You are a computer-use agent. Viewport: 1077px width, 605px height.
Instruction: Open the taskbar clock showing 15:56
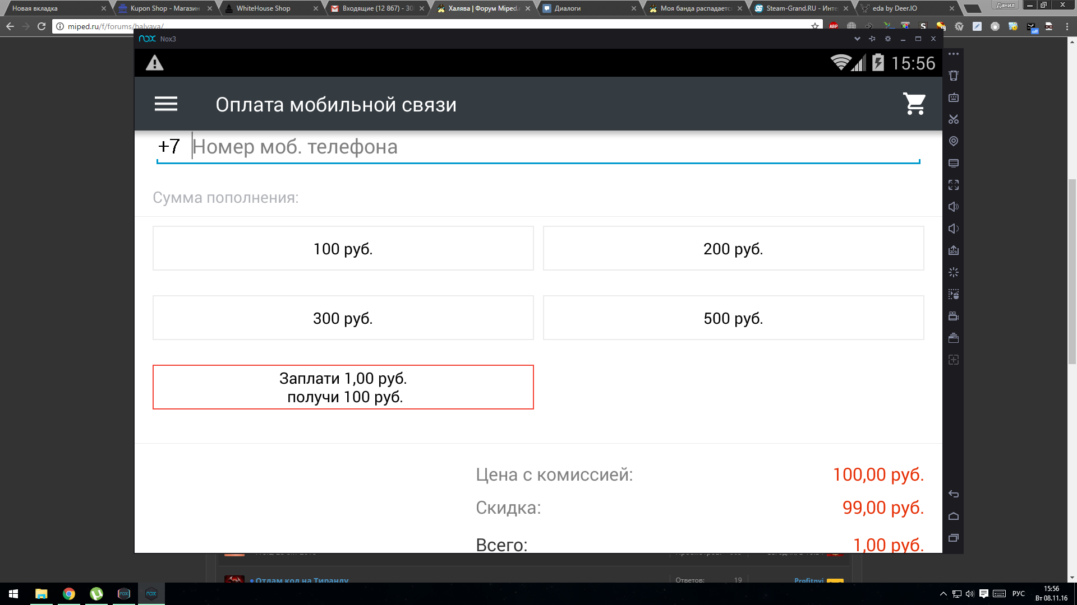[x=1051, y=594]
